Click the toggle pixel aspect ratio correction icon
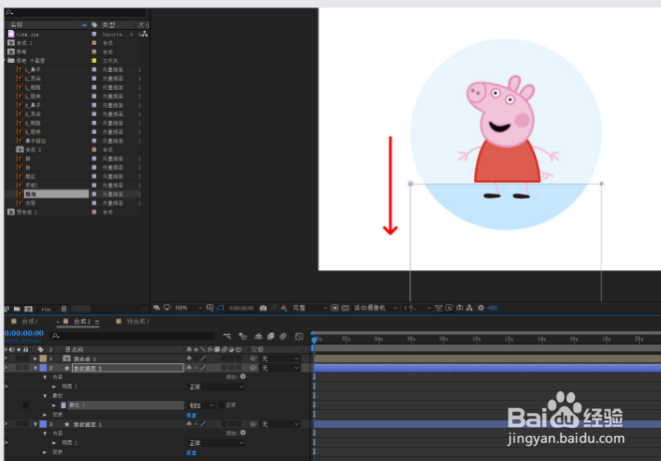This screenshot has height=461, width=661. pos(439,308)
